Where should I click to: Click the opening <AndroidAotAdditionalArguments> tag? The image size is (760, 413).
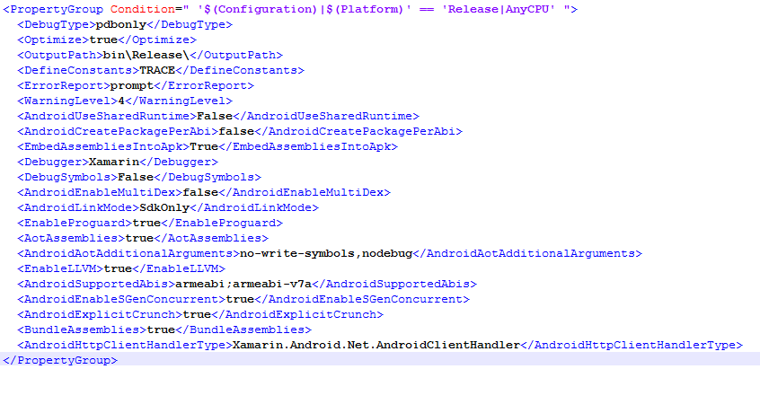click(128, 254)
